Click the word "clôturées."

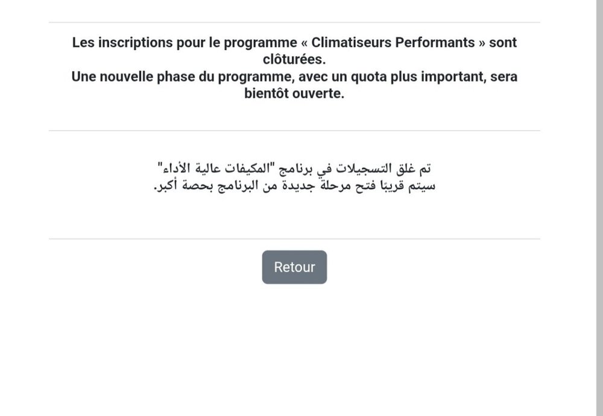(294, 60)
